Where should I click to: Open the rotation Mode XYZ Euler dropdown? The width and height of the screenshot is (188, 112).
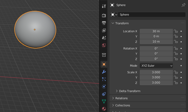pyautogui.click(x=156, y=66)
